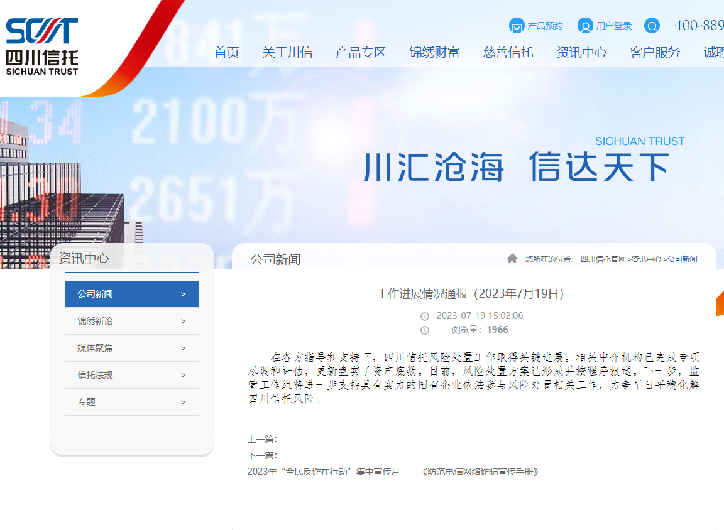Click the arrow on 信托法规 row

184,376
